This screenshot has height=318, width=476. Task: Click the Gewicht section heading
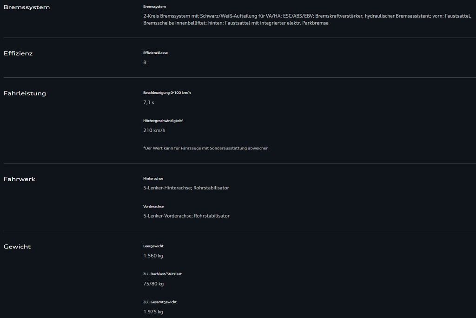(17, 247)
